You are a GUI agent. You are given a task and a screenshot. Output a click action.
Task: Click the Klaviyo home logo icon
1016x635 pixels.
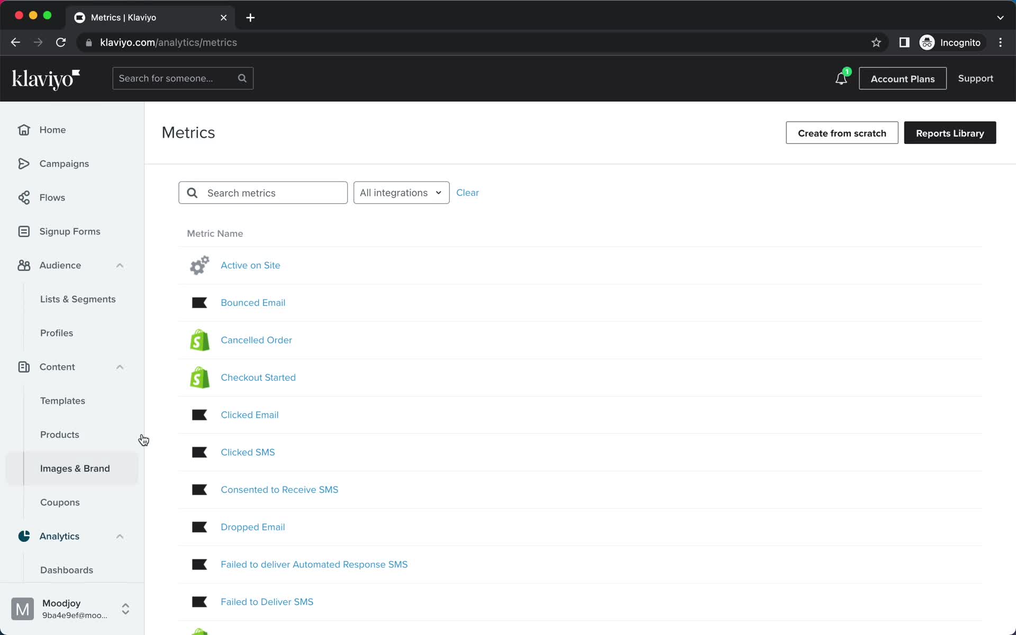pos(47,79)
